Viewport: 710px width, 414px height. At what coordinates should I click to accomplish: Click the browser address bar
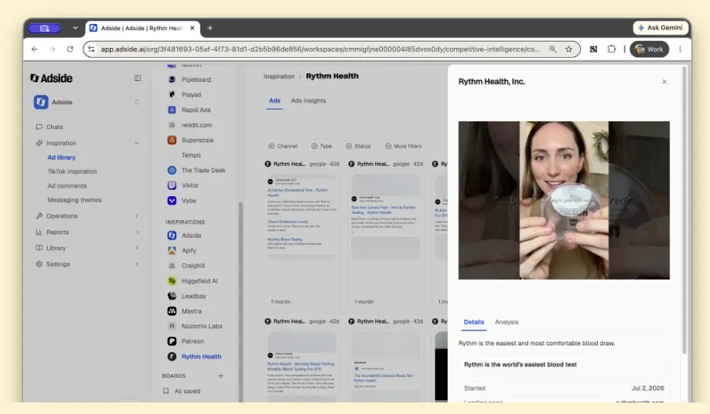(320, 49)
